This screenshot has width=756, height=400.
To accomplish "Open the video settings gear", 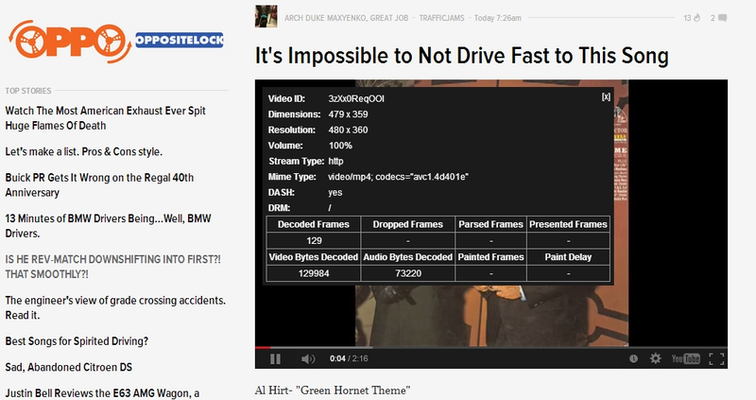I will click(655, 358).
